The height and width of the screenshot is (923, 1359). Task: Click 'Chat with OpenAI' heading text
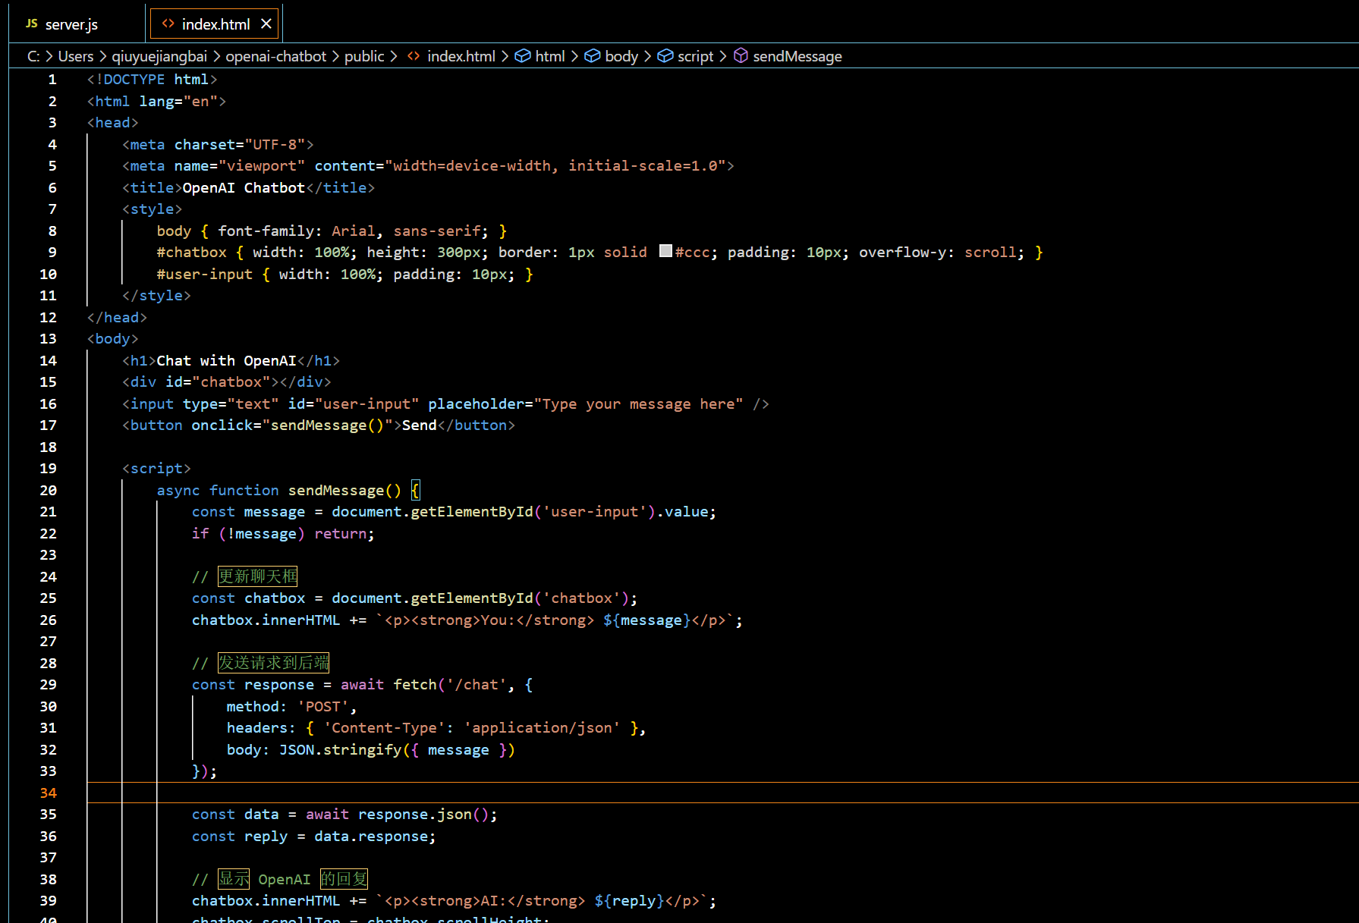pos(226,360)
